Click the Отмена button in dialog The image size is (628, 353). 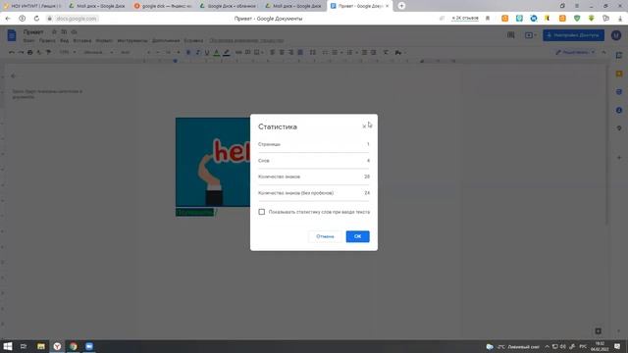click(x=325, y=236)
